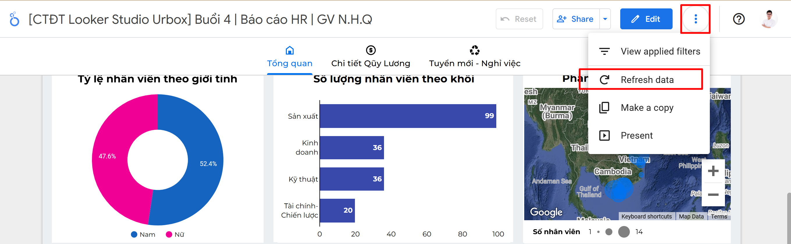The width and height of the screenshot is (791, 244).
Task: Switch to Chi tiết Qũy Lương tab
Action: pyautogui.click(x=371, y=57)
